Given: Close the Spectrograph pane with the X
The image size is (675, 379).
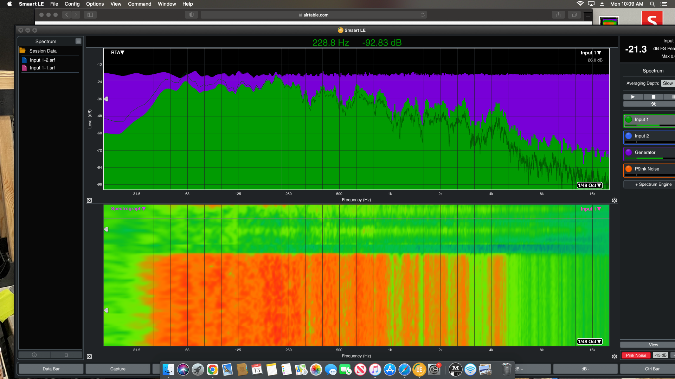Looking at the screenshot, I should 89,357.
